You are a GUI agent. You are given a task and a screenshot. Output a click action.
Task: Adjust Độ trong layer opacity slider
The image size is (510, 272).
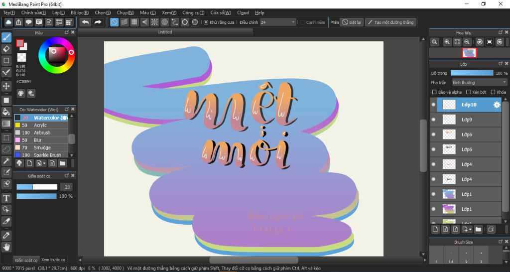[x=472, y=73]
